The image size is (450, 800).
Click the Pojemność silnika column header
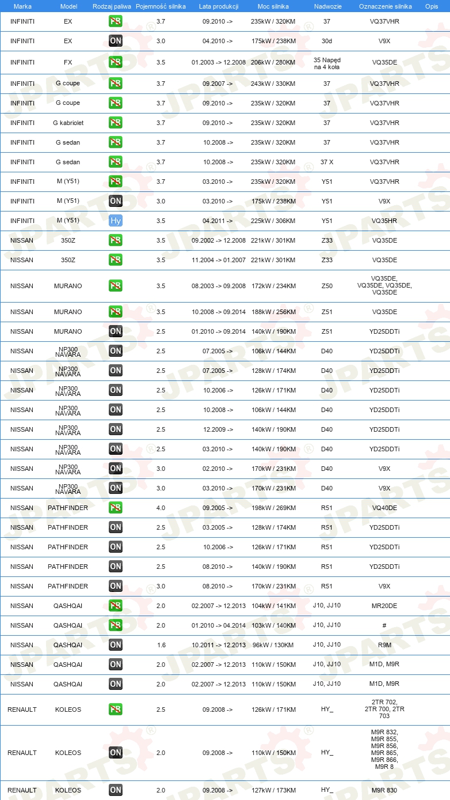click(161, 6)
